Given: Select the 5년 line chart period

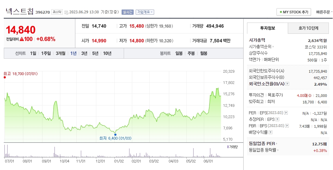Looking at the screenshot, I should (95, 53).
